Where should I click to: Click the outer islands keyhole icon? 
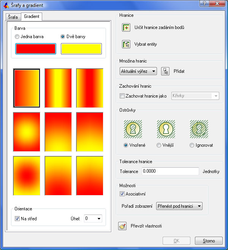(x=166, y=129)
